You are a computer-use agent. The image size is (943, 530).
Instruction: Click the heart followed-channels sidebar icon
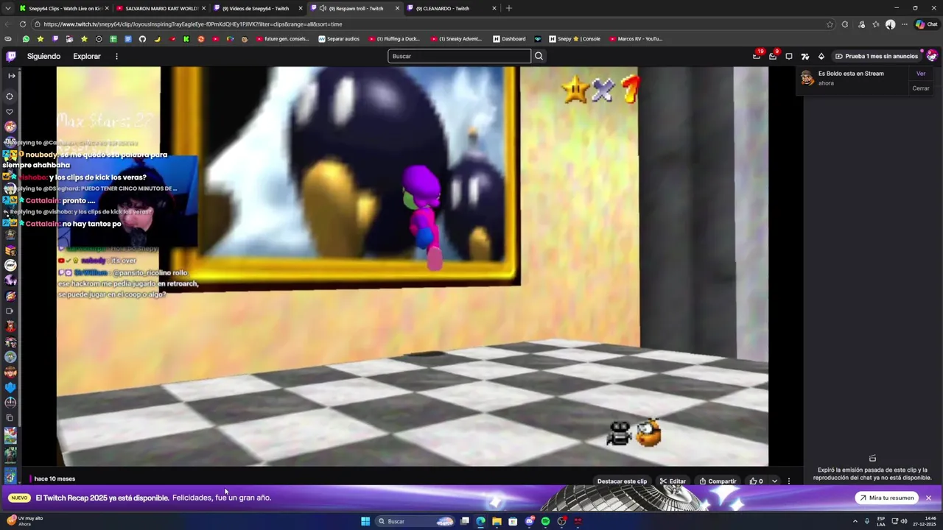point(10,112)
